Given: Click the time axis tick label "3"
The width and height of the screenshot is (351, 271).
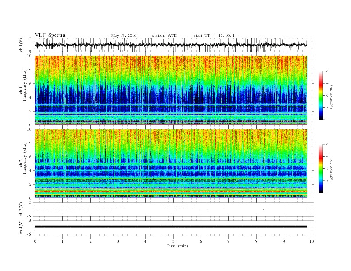Looking at the screenshot, I should coord(118,241).
